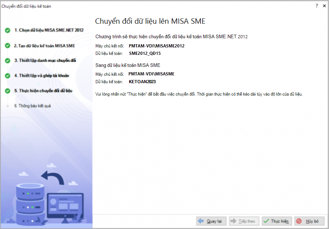The width and height of the screenshot is (329, 229).
Task: Go to step 'Chọn dữ liệu MISA SME.NET 2012'
Action: point(49,30)
